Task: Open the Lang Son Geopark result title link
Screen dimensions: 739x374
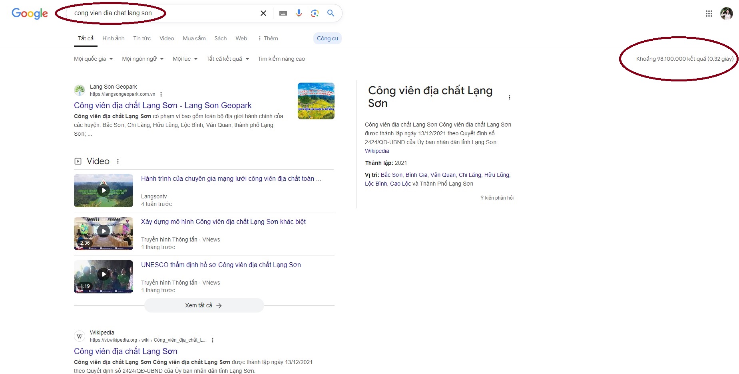Action: pyautogui.click(x=163, y=105)
